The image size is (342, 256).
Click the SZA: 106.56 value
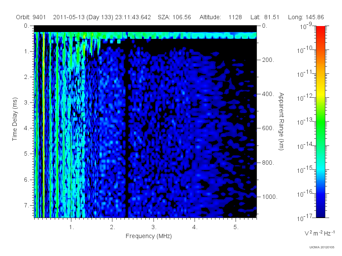coord(174,17)
